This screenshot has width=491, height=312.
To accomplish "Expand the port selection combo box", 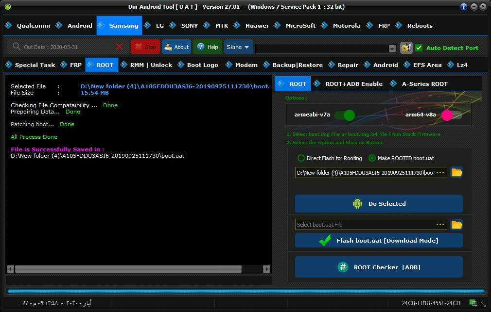I will (392, 49).
